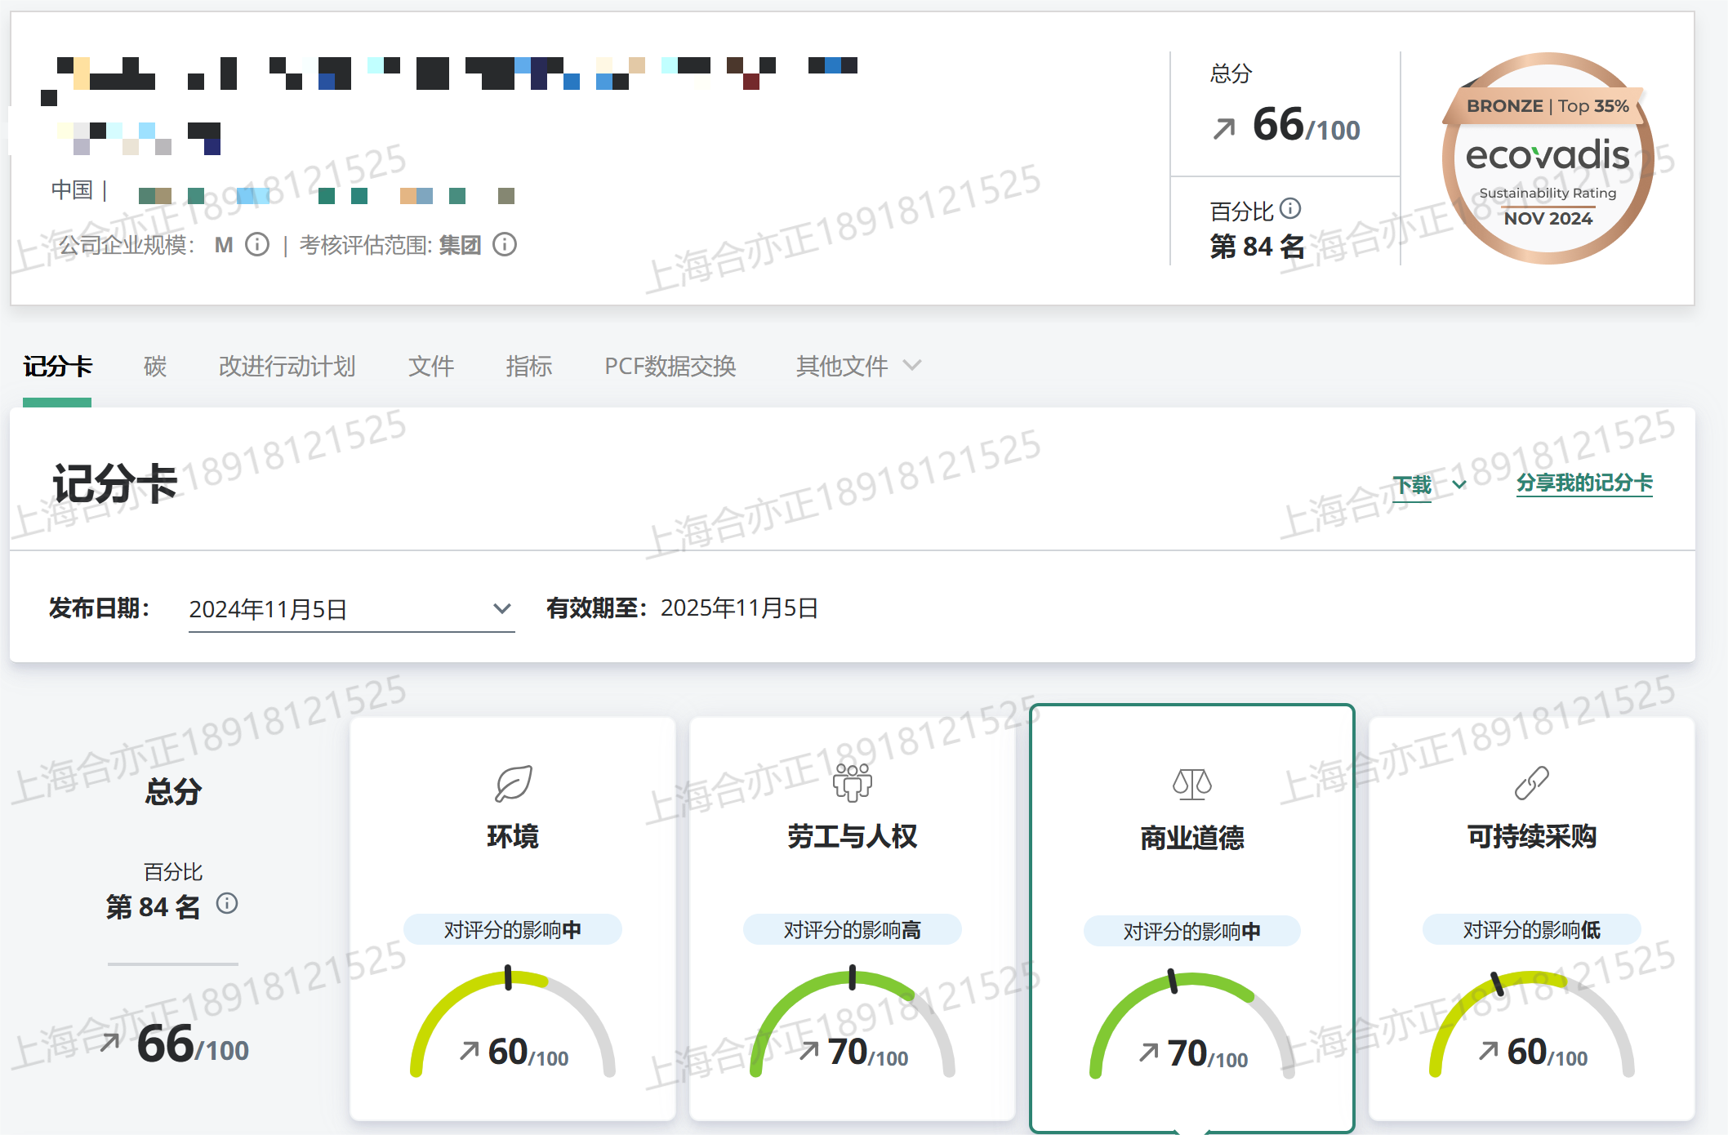1728x1135 pixels.
Task: Select the 劳工与人权 score card
Action: click(x=852, y=837)
